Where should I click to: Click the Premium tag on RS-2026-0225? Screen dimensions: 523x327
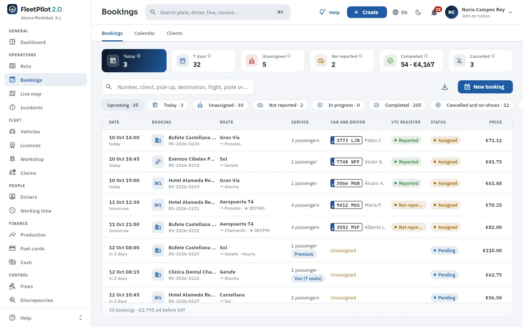(304, 254)
